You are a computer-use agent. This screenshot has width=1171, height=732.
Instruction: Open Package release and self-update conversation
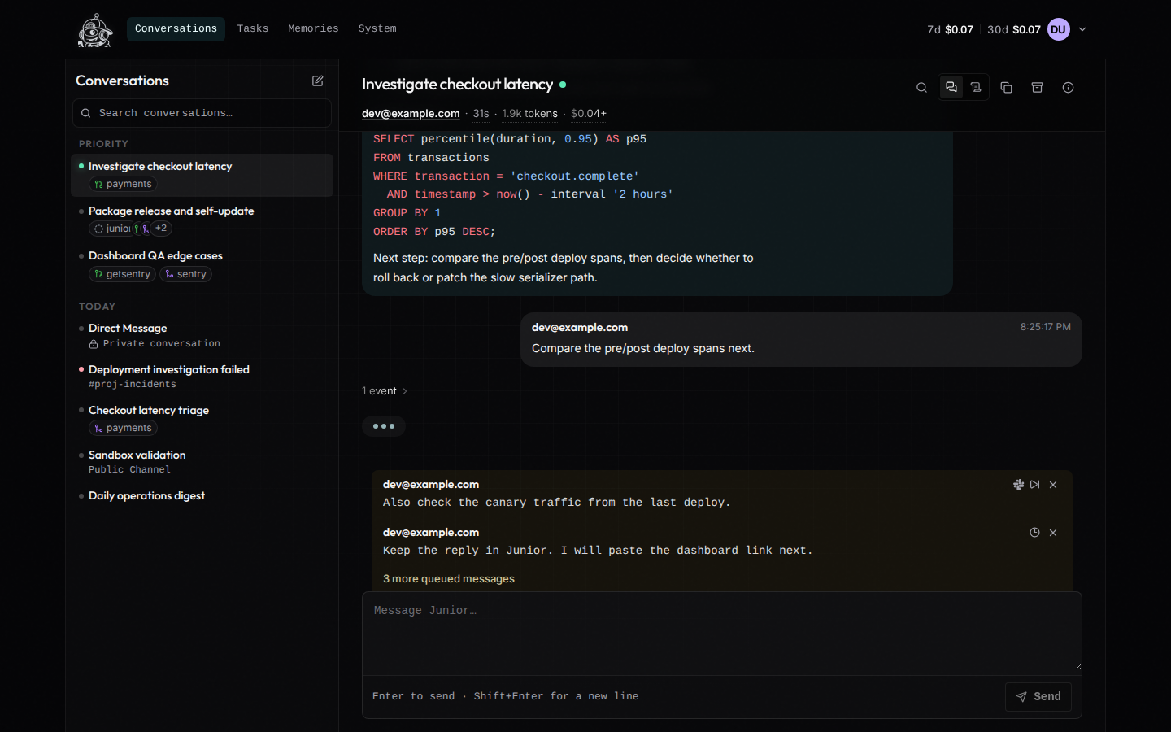pyautogui.click(x=202, y=220)
